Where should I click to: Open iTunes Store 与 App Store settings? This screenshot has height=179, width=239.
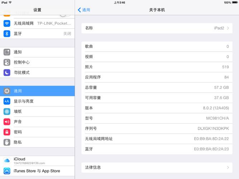(x=37, y=171)
